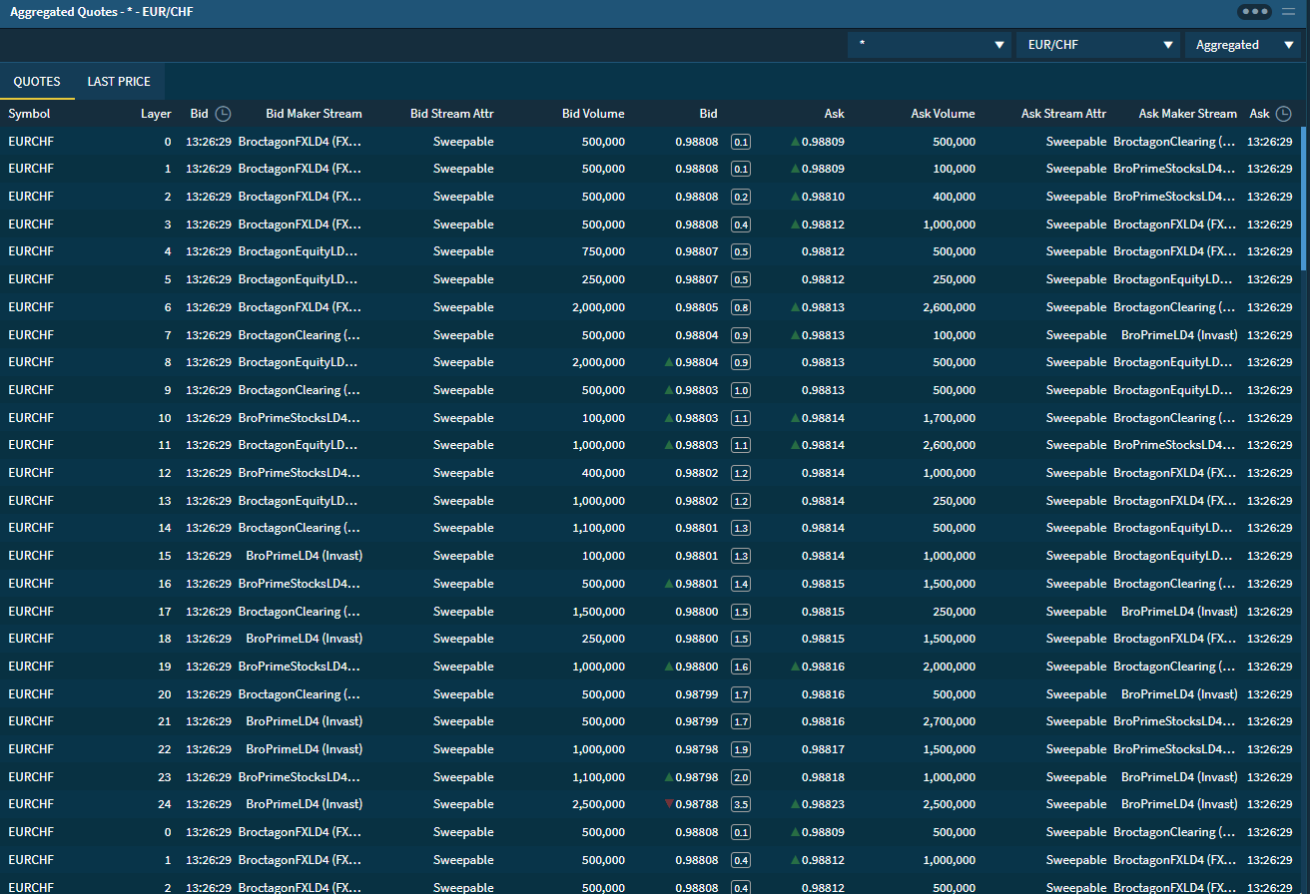Viewport: 1310px width, 894px height.
Task: Select the 1.9 spread badge in layer 22
Action: tap(741, 749)
